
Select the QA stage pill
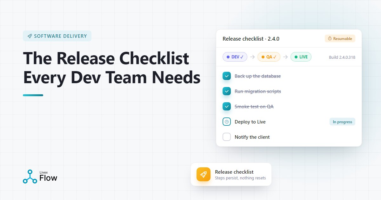[x=269, y=57]
